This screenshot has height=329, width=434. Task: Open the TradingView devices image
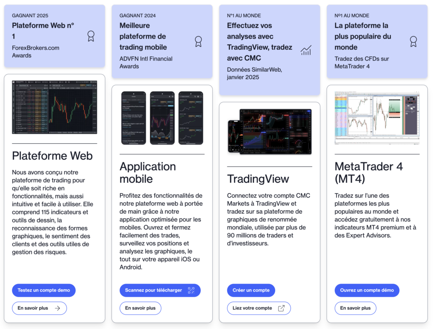pos(270,132)
